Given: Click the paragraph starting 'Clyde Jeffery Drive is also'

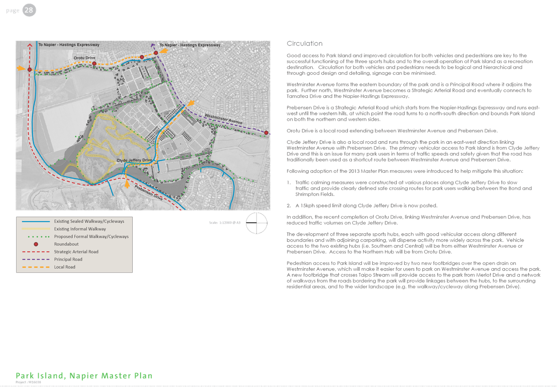Looking at the screenshot, I should click(413, 151).
